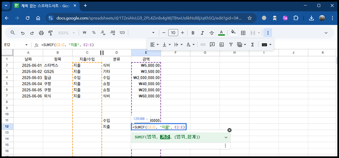Open a new browser tab

pyautogui.click(x=85, y=6)
